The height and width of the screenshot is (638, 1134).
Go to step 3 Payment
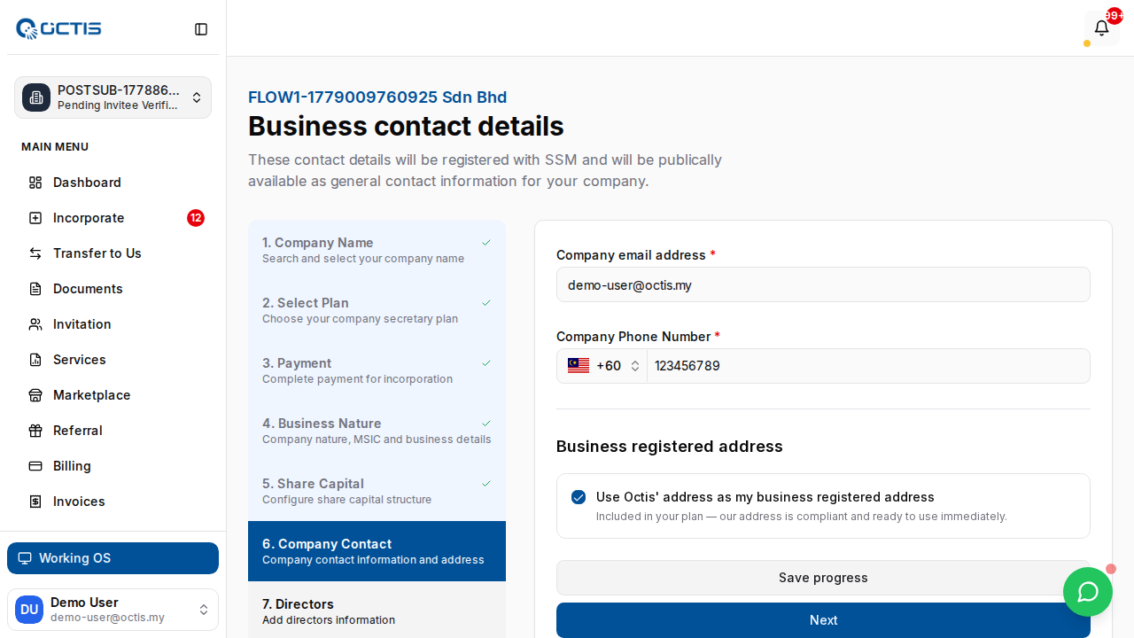point(377,370)
